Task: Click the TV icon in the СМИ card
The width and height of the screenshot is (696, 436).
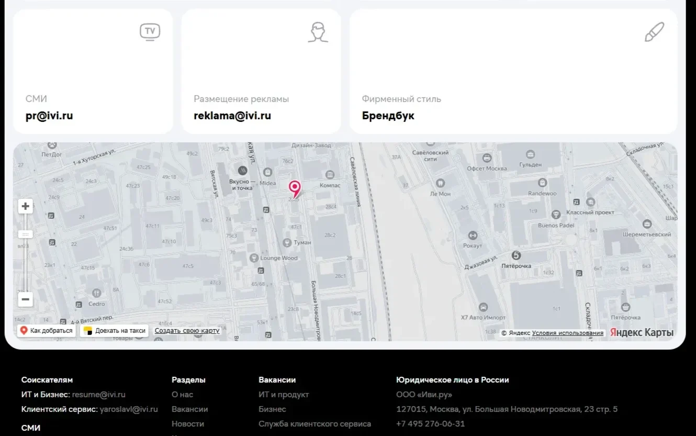Action: click(150, 32)
